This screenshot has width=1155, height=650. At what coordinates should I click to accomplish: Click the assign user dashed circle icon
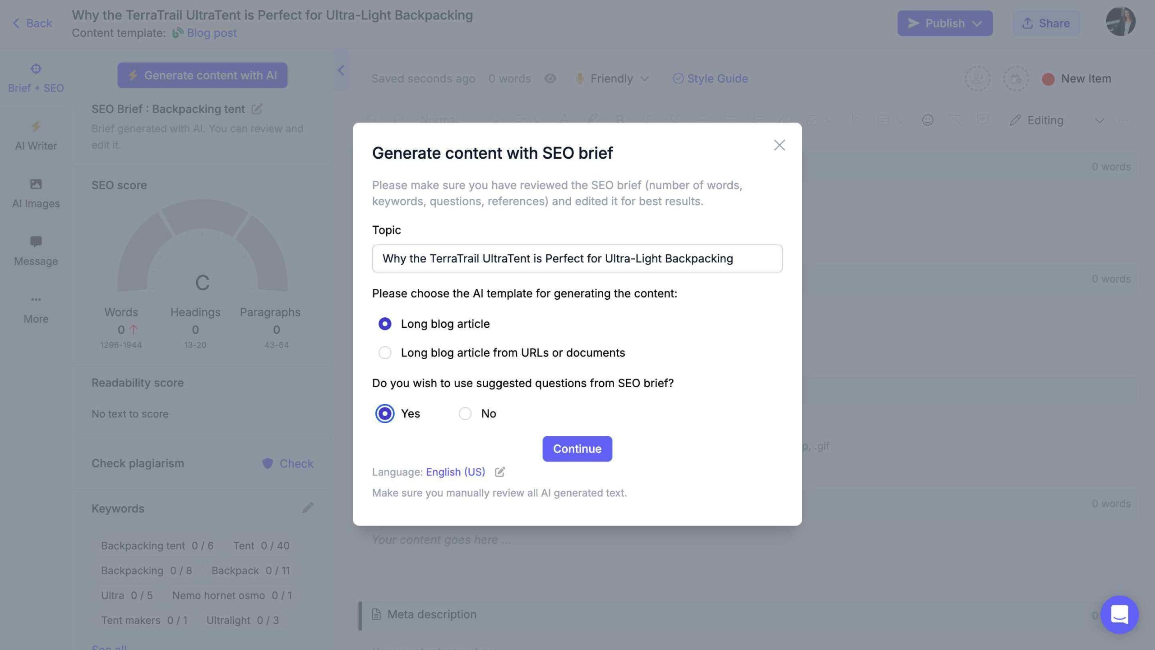(977, 78)
